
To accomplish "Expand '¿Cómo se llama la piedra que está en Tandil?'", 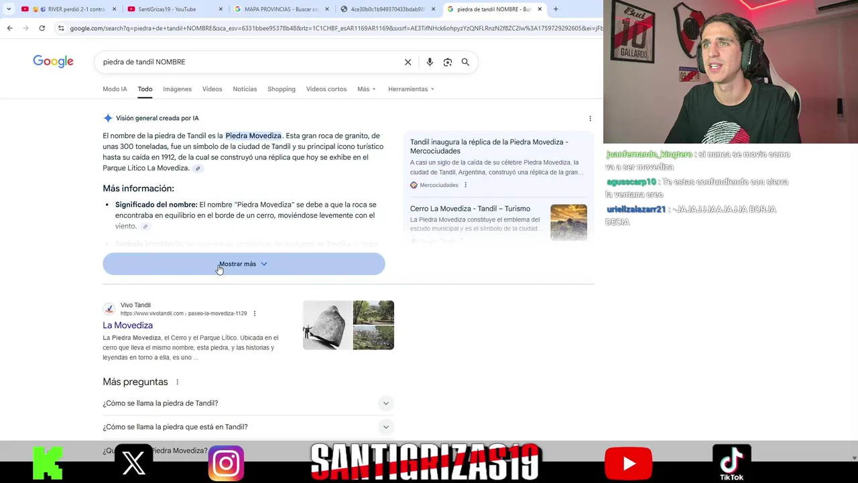I will [x=248, y=427].
